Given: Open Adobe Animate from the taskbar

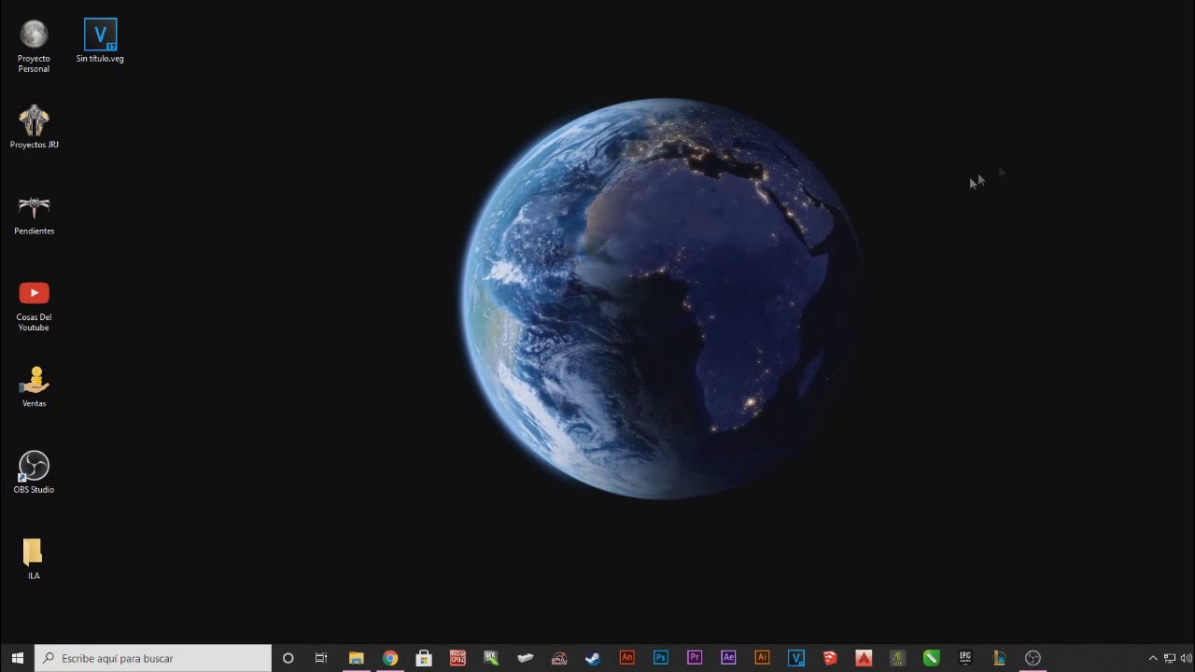Looking at the screenshot, I should [627, 658].
